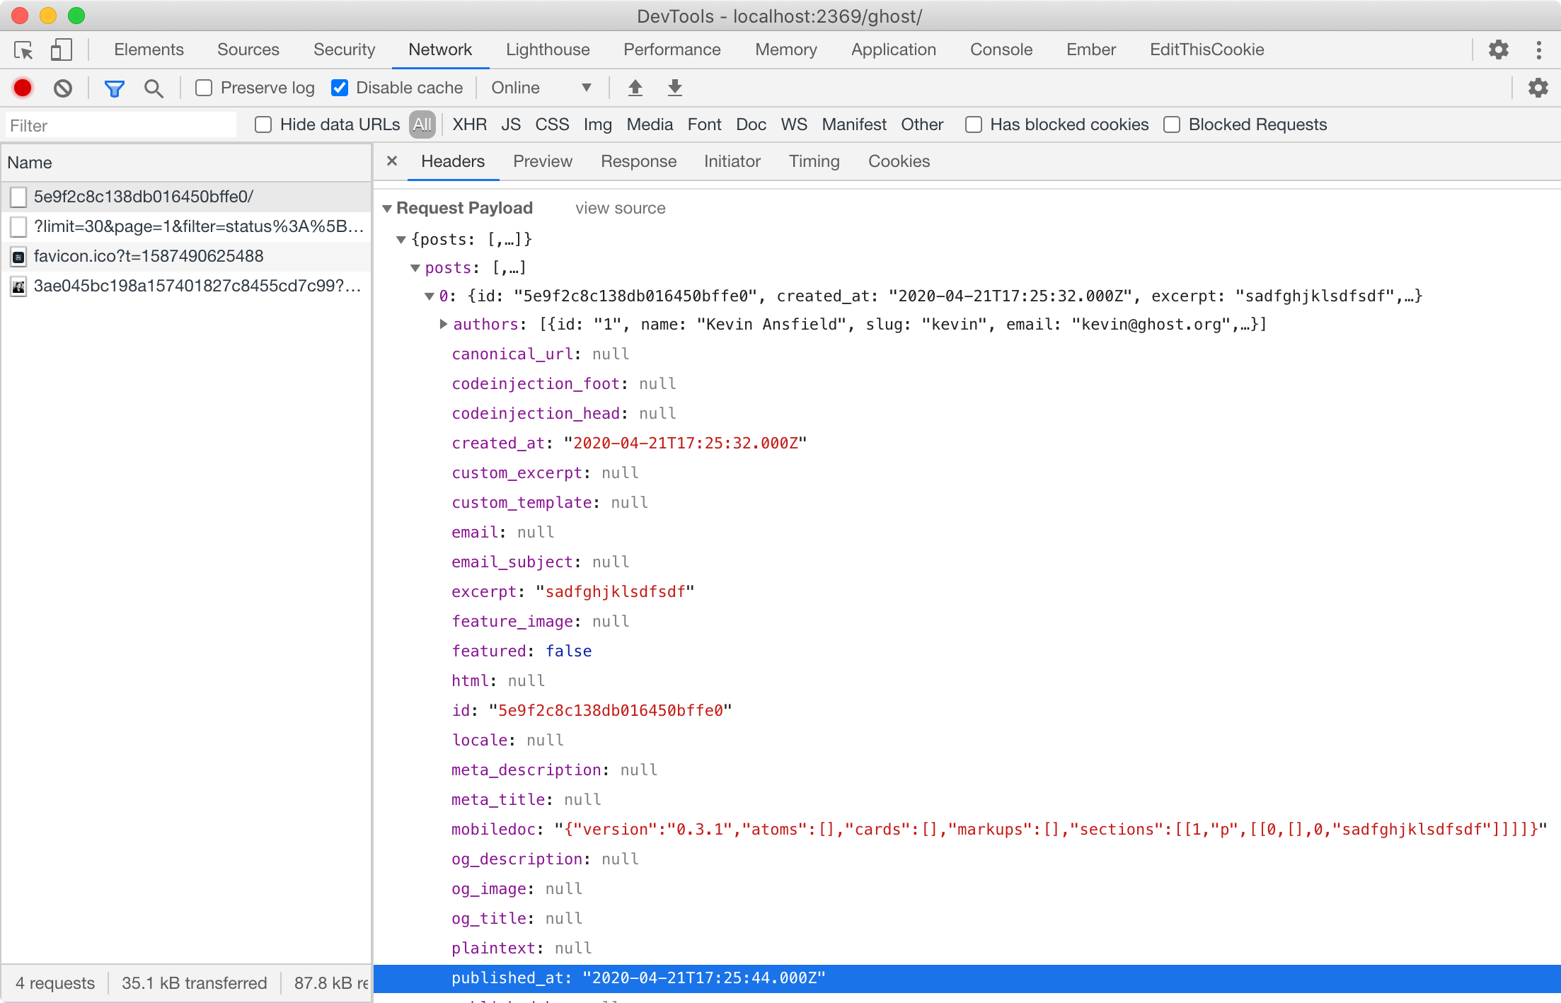The height and width of the screenshot is (1003, 1561).
Task: Click the Name column header
Action: 186,163
